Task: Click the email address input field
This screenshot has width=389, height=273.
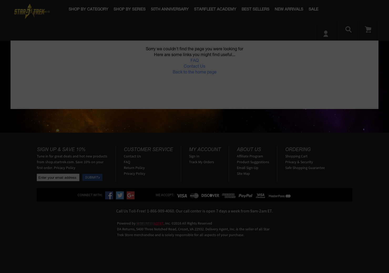Action: (58, 177)
